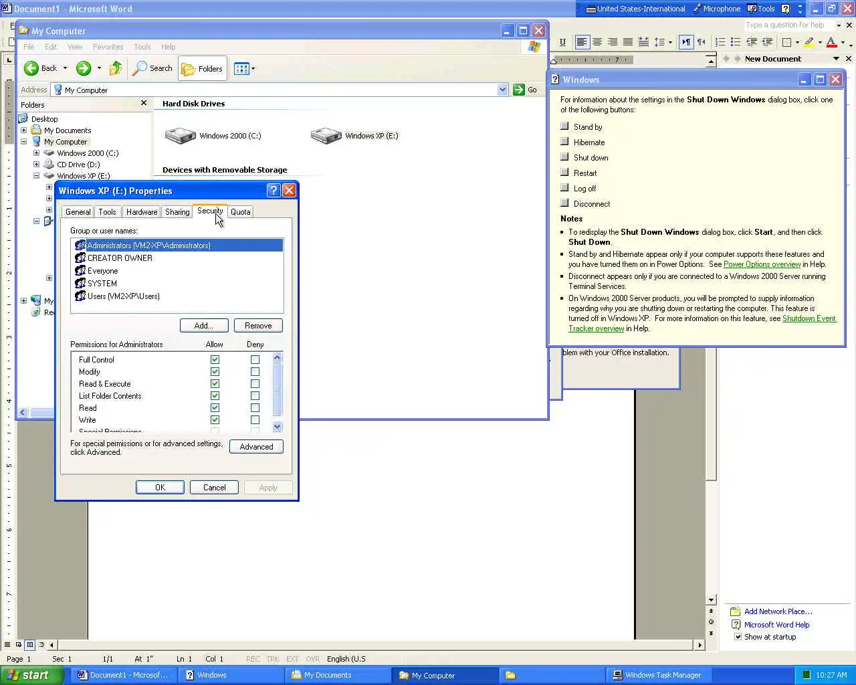The height and width of the screenshot is (685, 856).
Task: Increase indent in Word toolbar
Action: (767, 42)
